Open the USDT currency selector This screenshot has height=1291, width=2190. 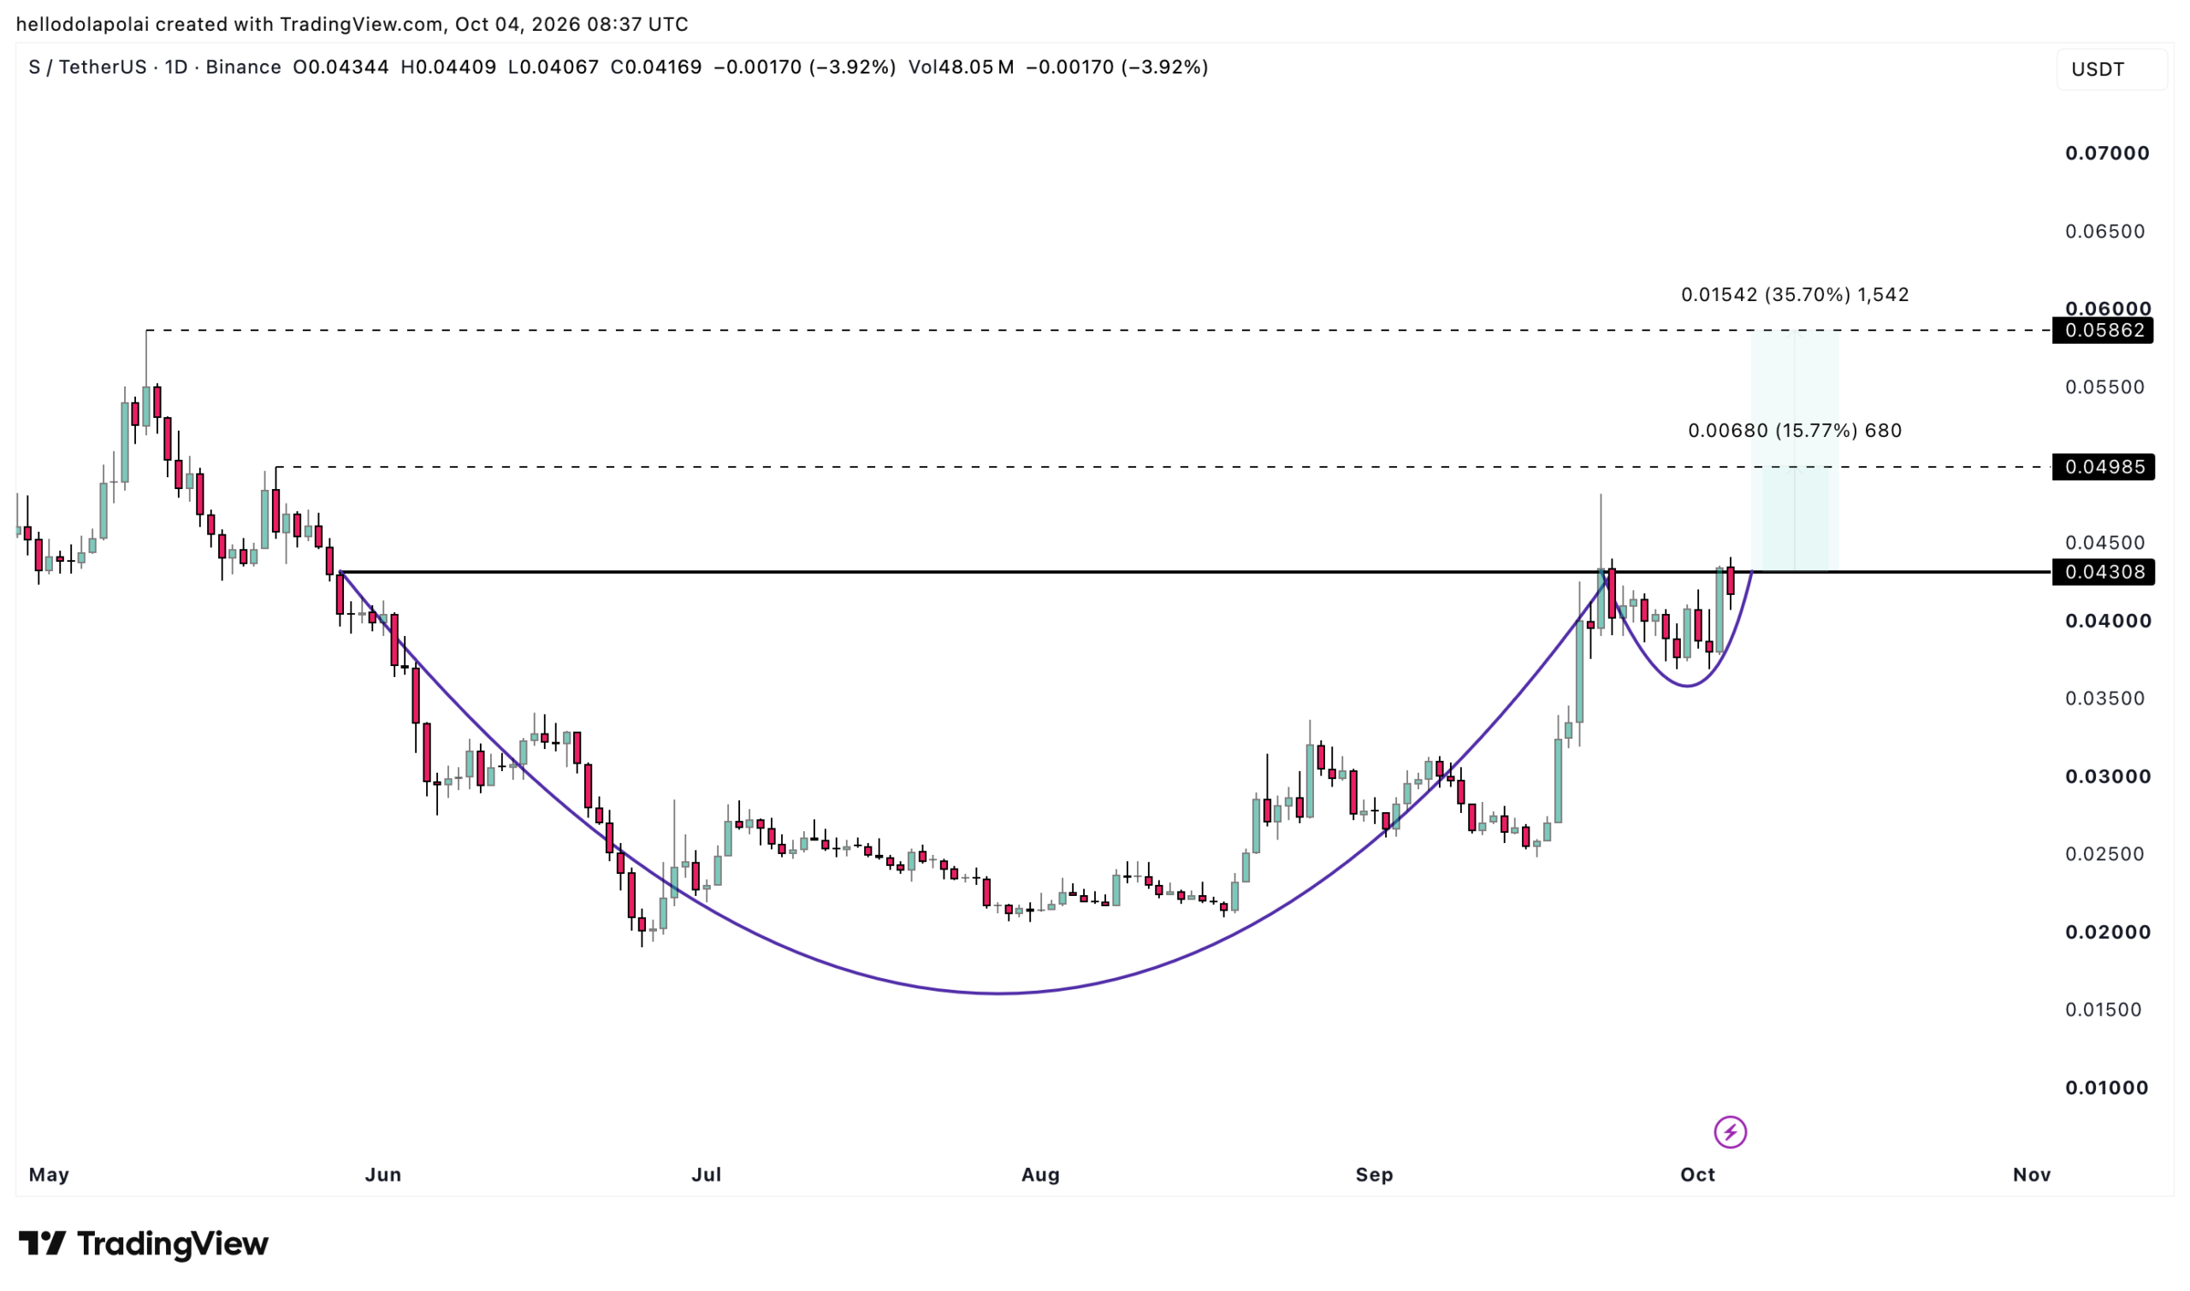pos(2110,69)
